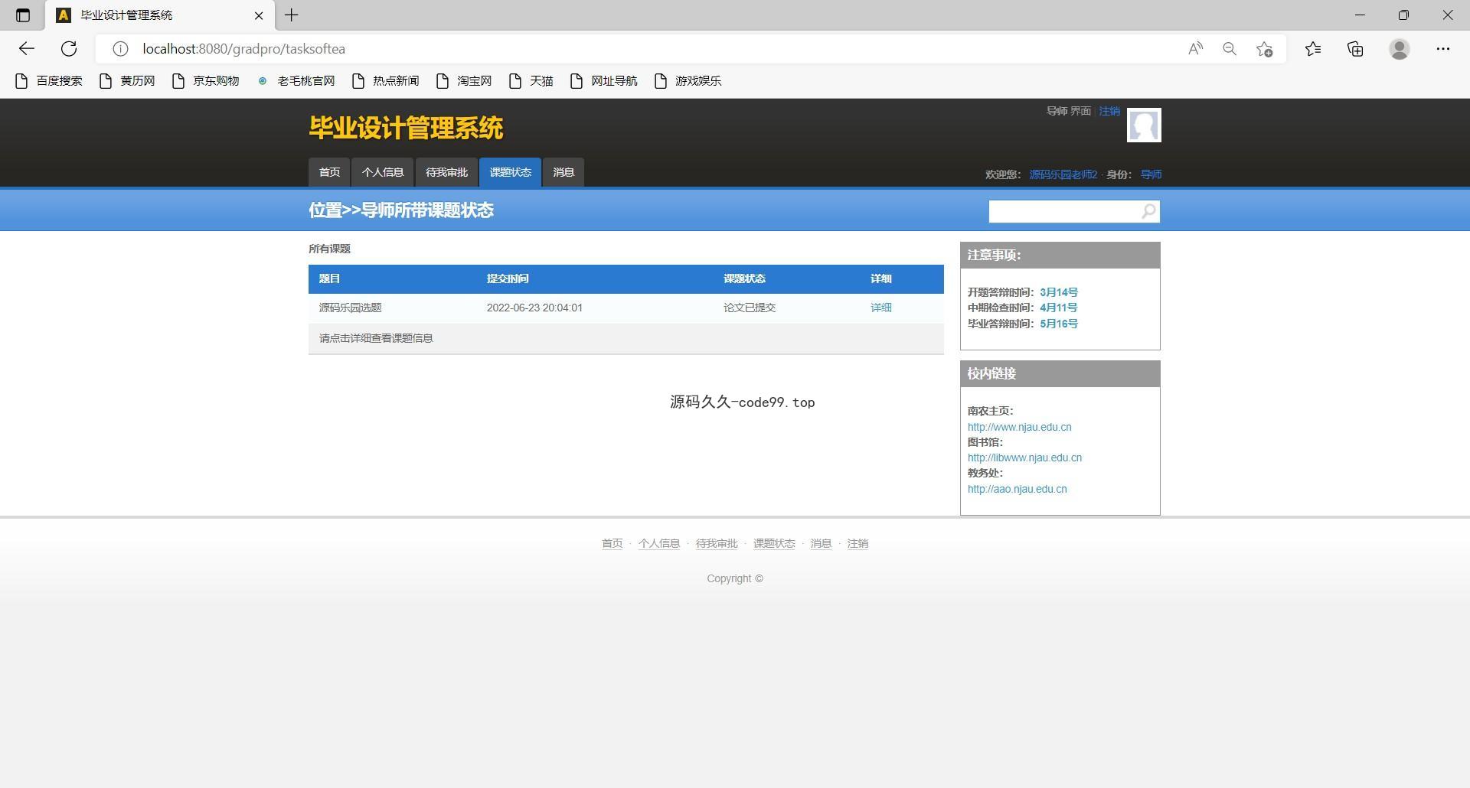Click 4月11号 midterm check date
This screenshot has height=788, width=1470.
point(1058,308)
